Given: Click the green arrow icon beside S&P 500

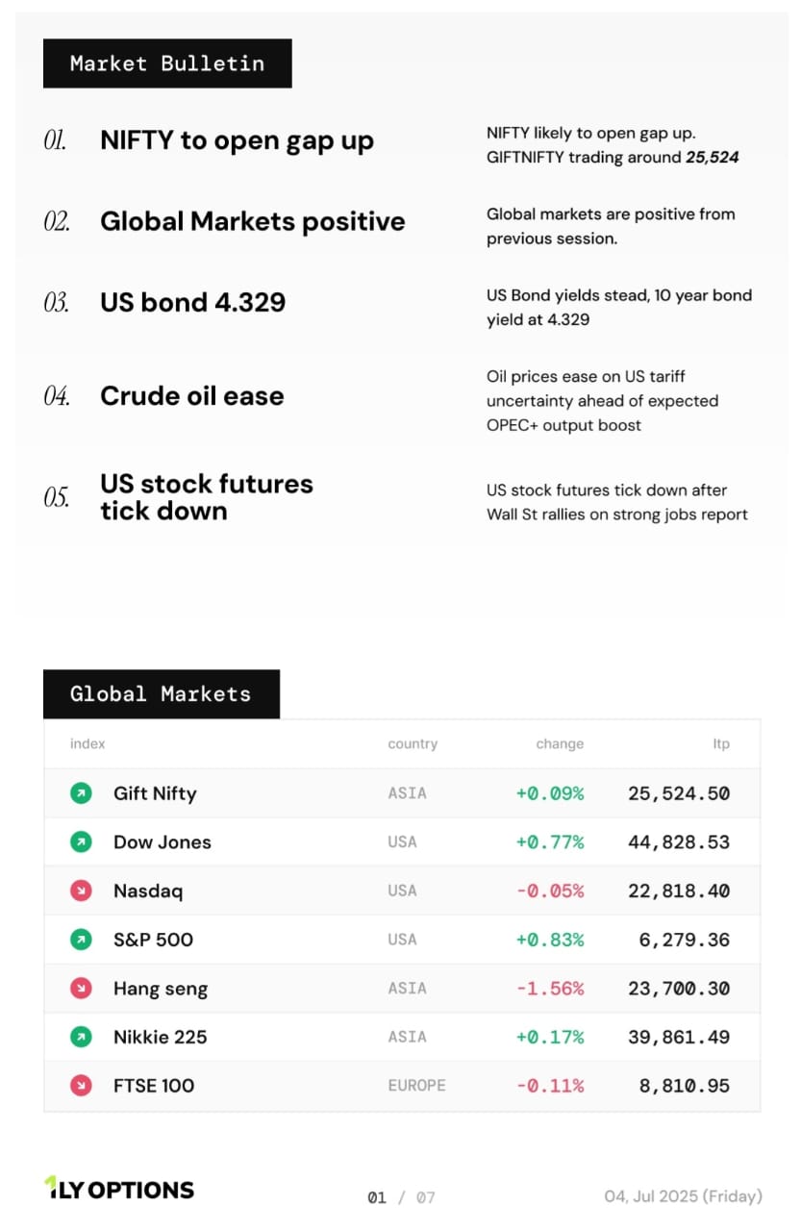Looking at the screenshot, I should click(81, 940).
